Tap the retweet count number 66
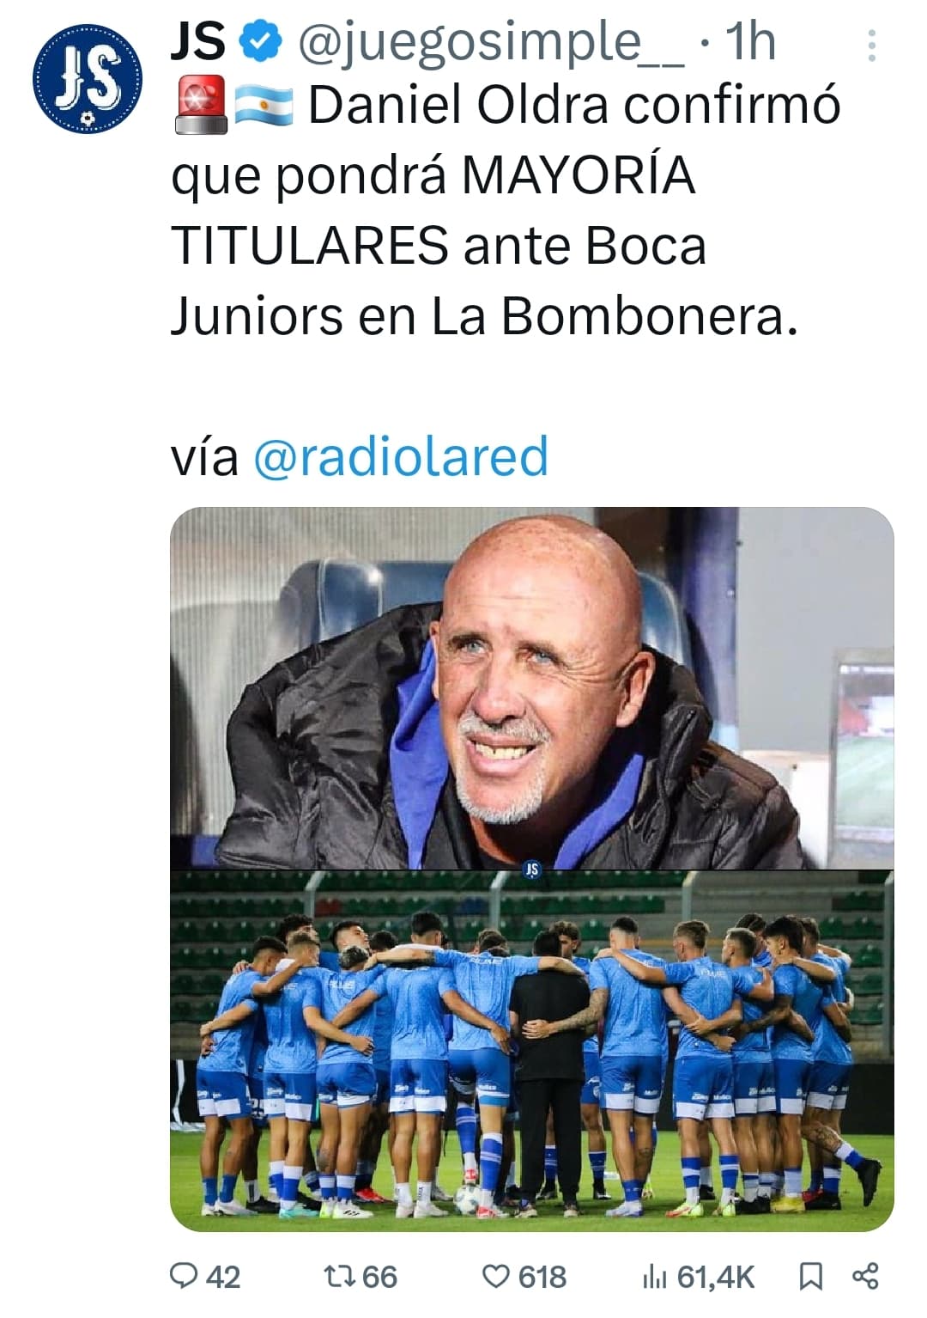Viewport: 927px width, 1318px height. [379, 1277]
